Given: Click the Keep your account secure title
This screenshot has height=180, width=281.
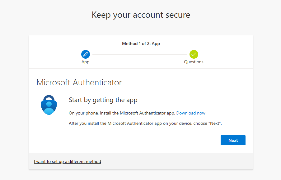Looking at the screenshot, I should tap(141, 15).
